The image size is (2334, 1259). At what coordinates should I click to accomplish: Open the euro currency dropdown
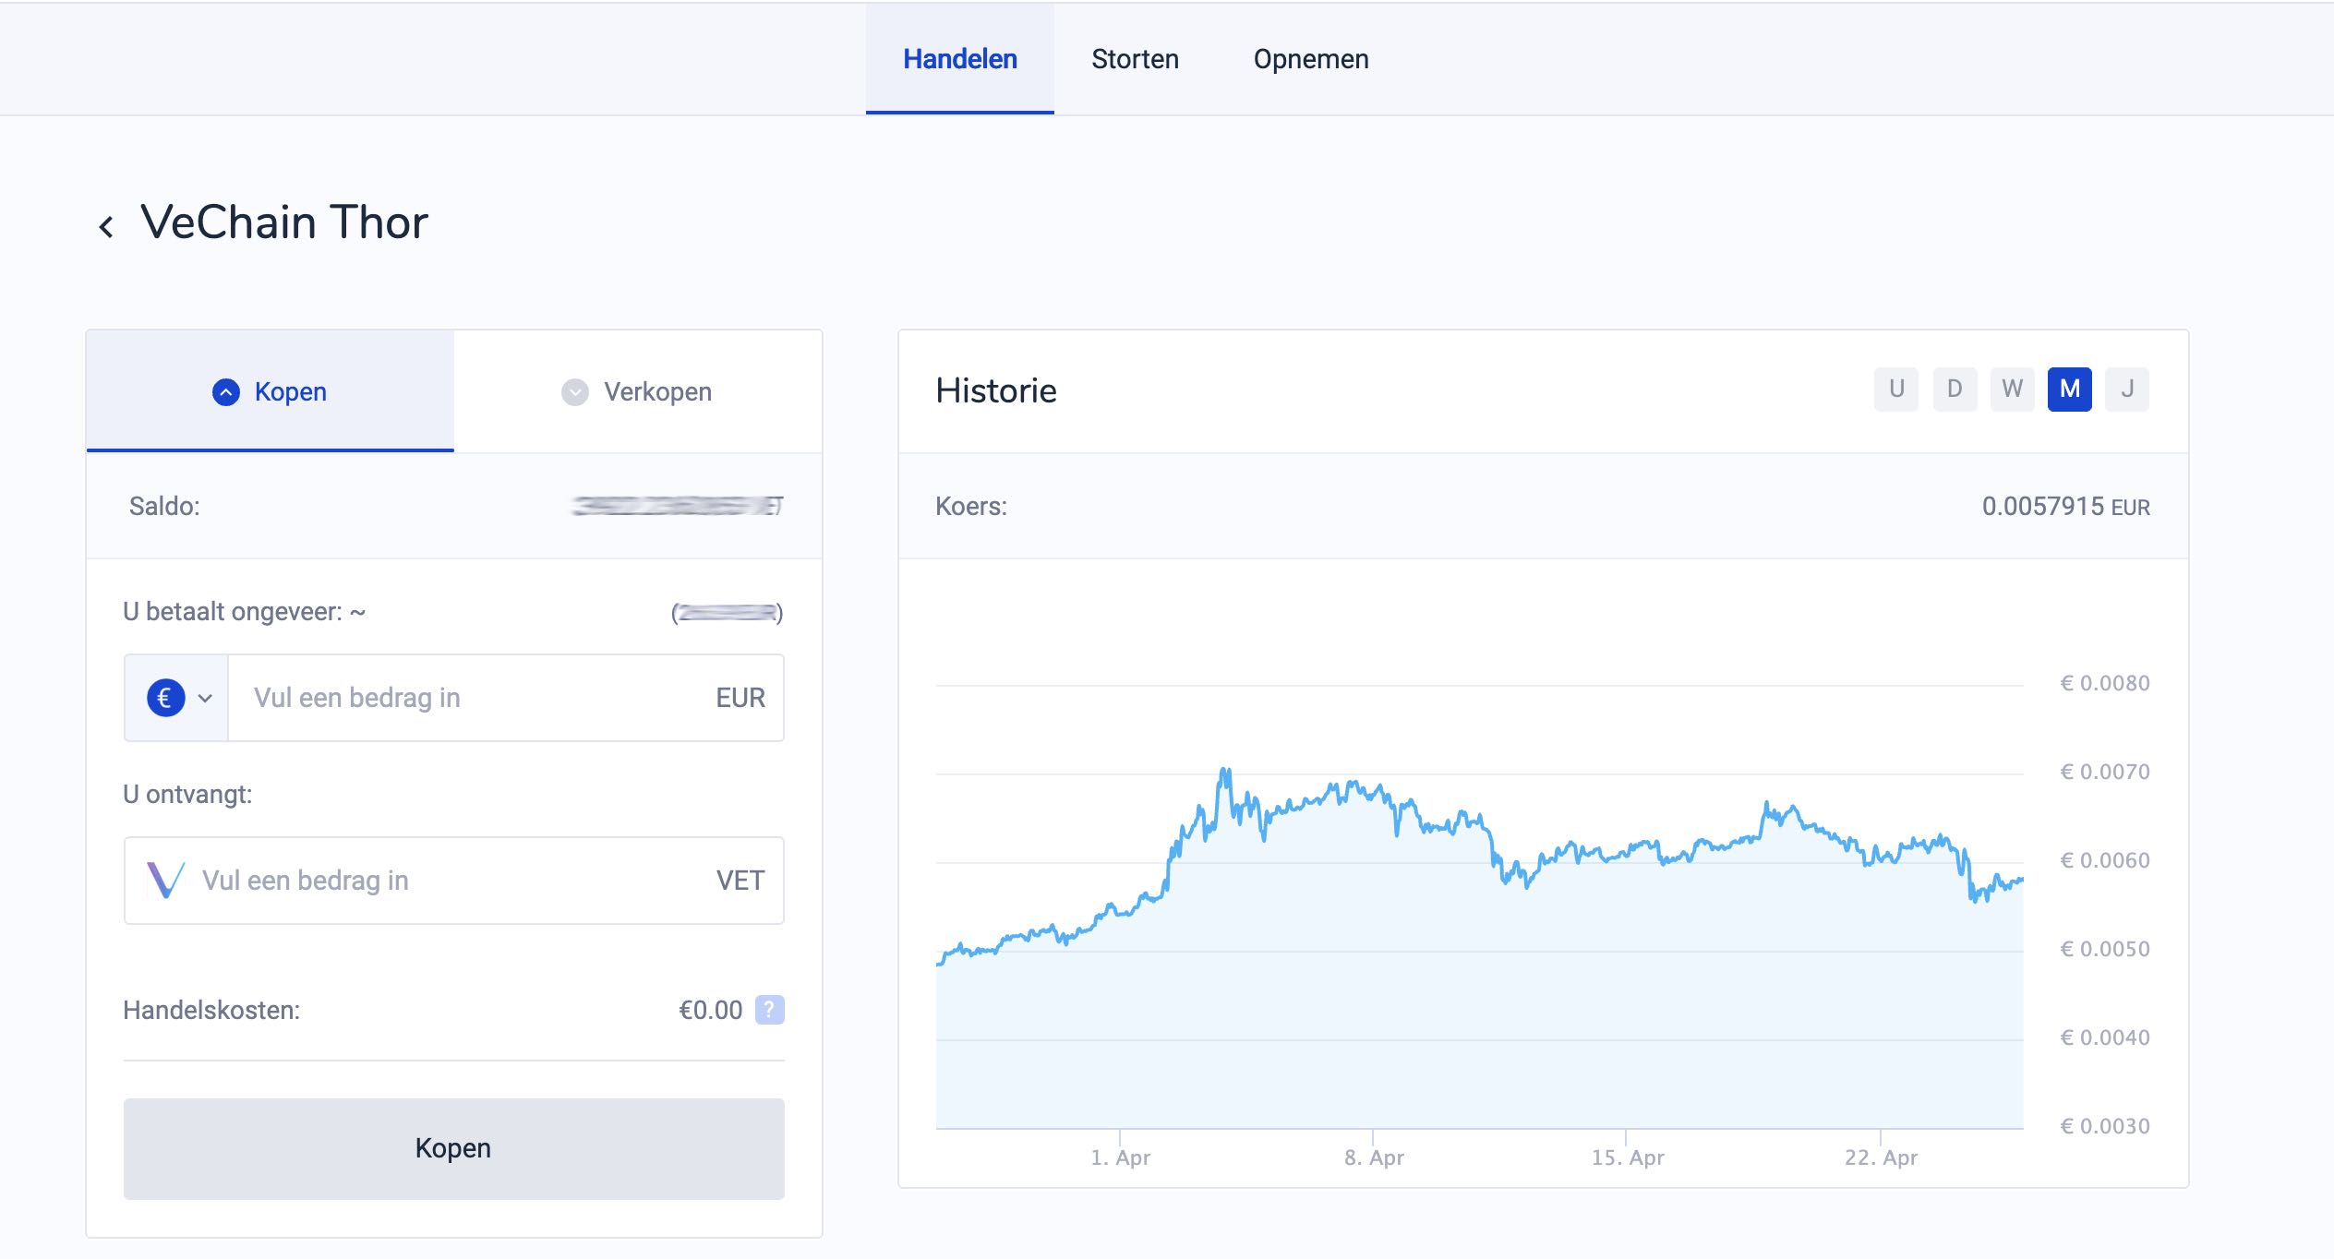tap(177, 698)
